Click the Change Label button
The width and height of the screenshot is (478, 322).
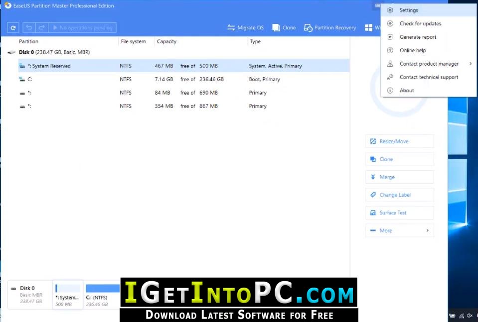click(400, 195)
